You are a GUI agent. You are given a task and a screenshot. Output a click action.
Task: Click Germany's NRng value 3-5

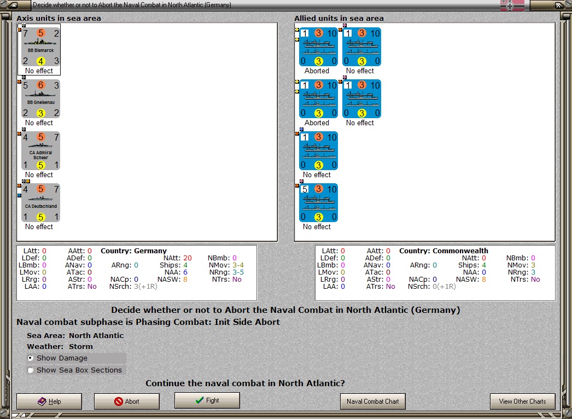coord(237,272)
